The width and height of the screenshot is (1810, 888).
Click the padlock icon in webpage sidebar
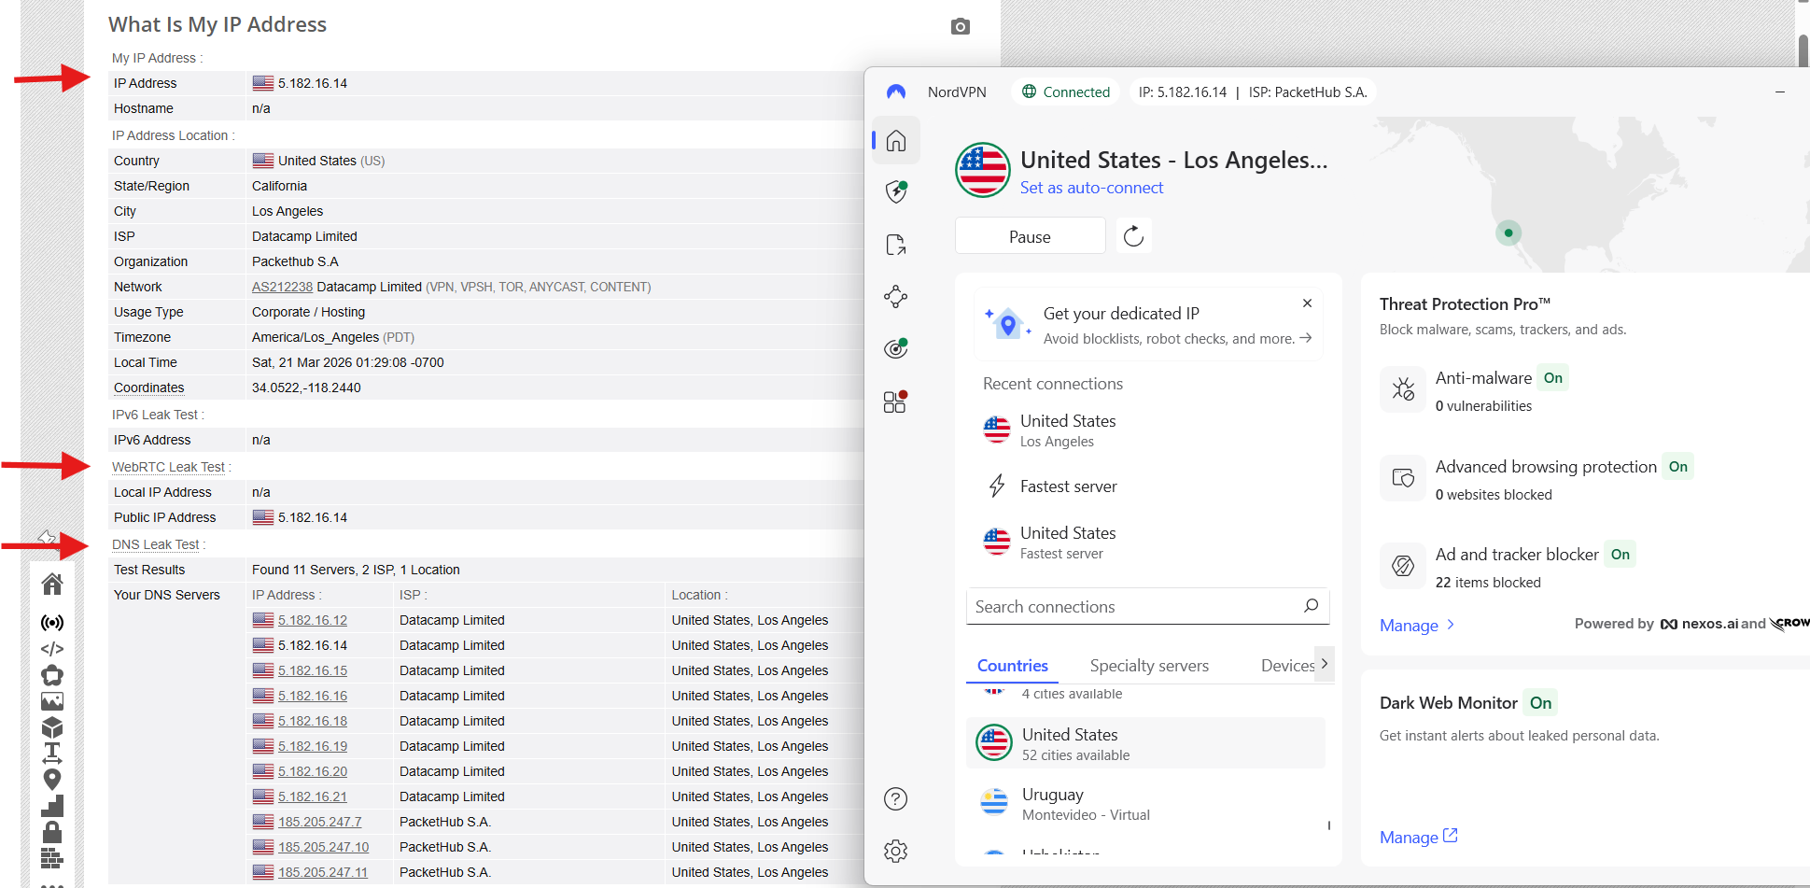52,831
